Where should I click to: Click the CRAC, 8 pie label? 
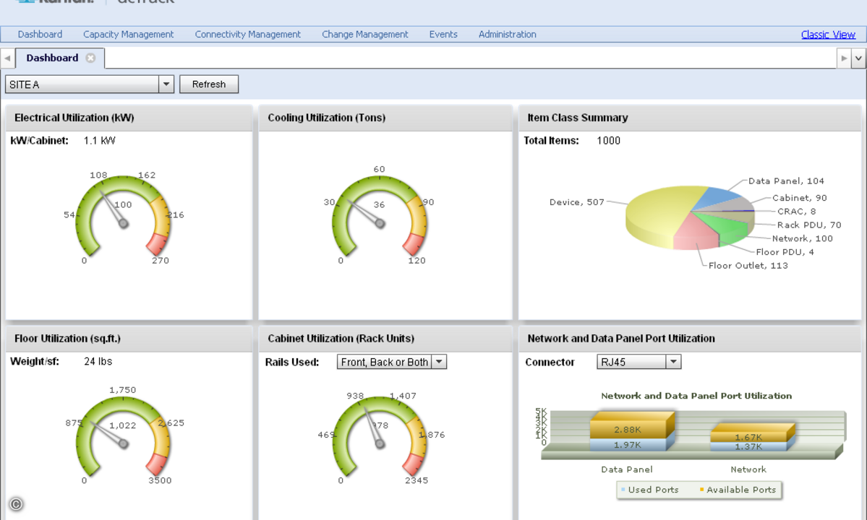[x=796, y=212]
